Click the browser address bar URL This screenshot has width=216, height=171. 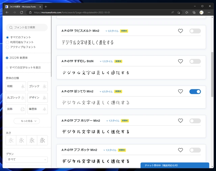coord(72,12)
